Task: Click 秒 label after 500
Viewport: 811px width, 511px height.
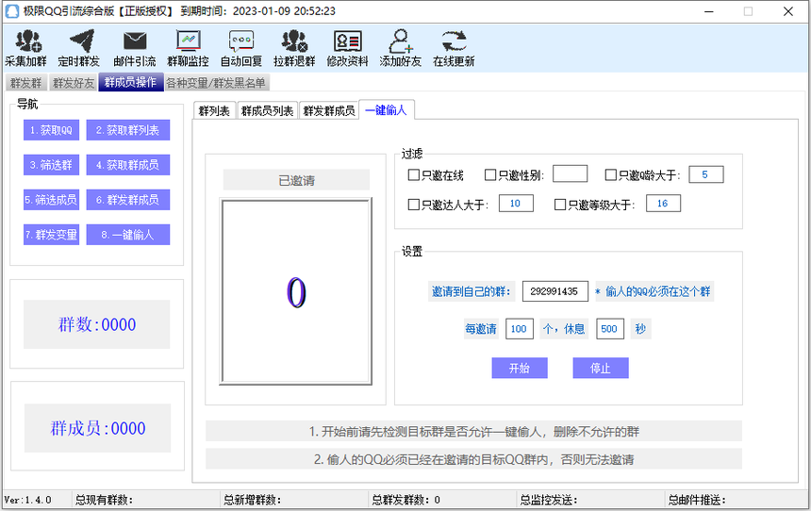Action: (x=641, y=329)
